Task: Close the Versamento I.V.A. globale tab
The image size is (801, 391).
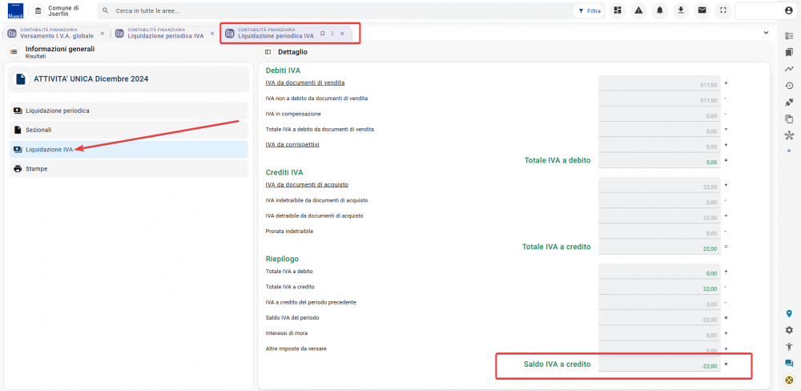Action: click(x=103, y=33)
